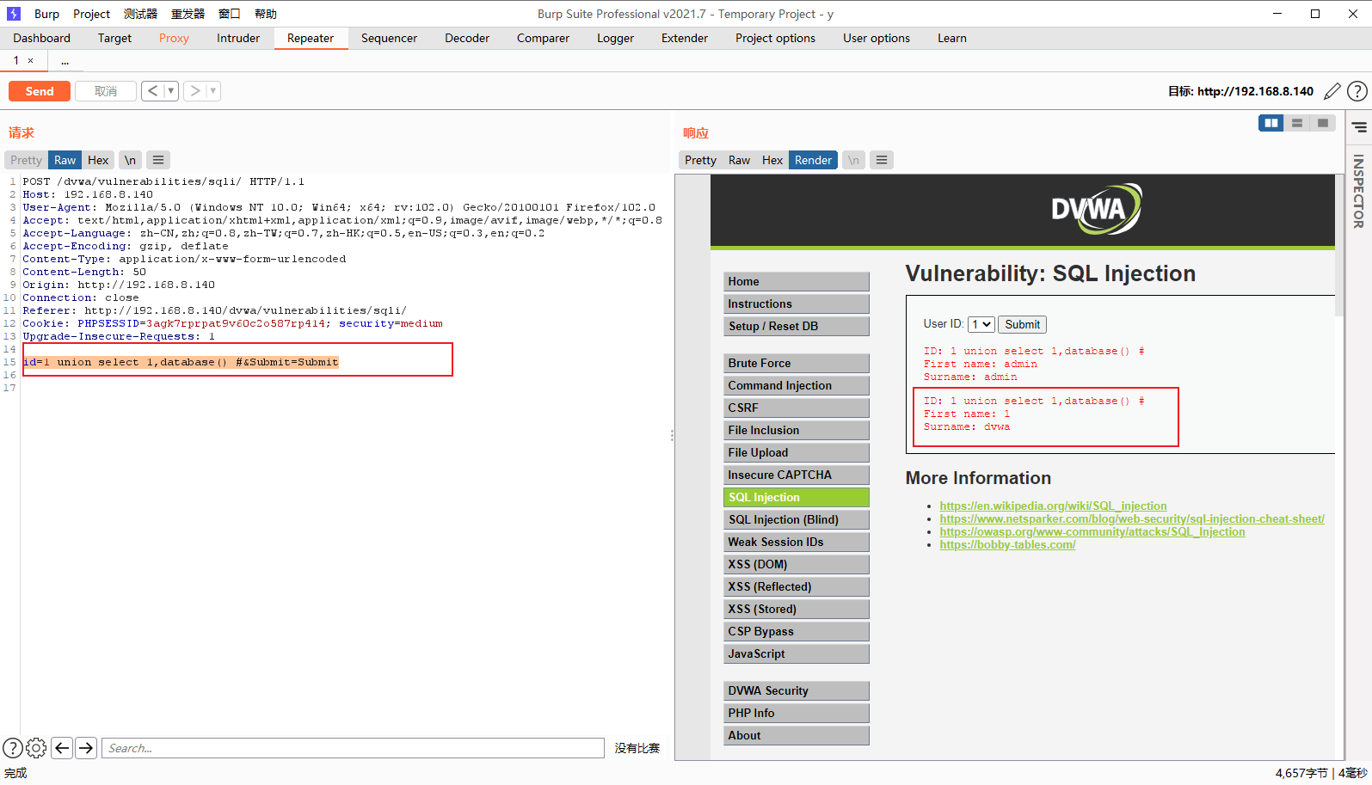Open the bobby-tables.com link
Screen dimensions: 1372x785
pyautogui.click(x=1007, y=544)
